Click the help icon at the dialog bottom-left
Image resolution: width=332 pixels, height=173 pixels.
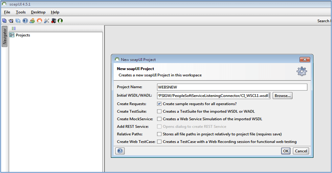pyautogui.click(x=120, y=151)
